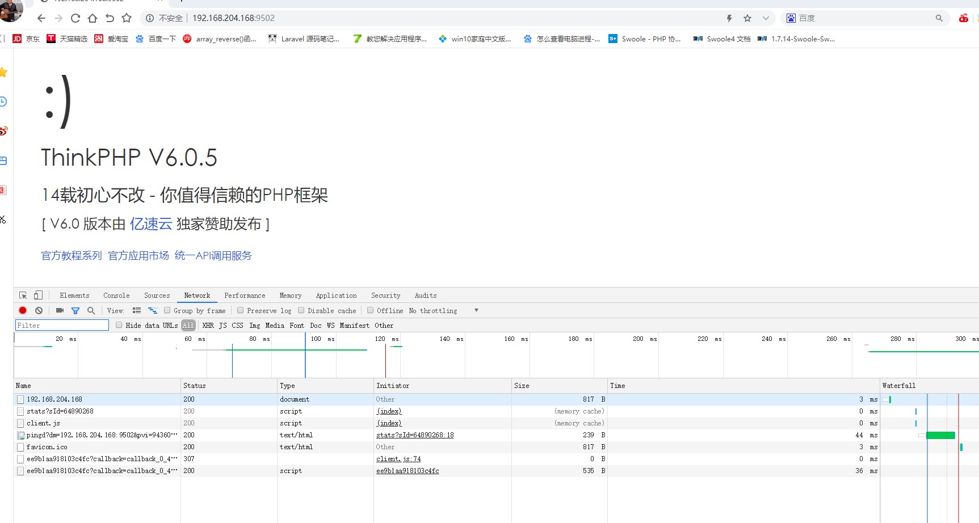The image size is (979, 523).
Task: Switch to the Elements tab
Action: pos(74,295)
